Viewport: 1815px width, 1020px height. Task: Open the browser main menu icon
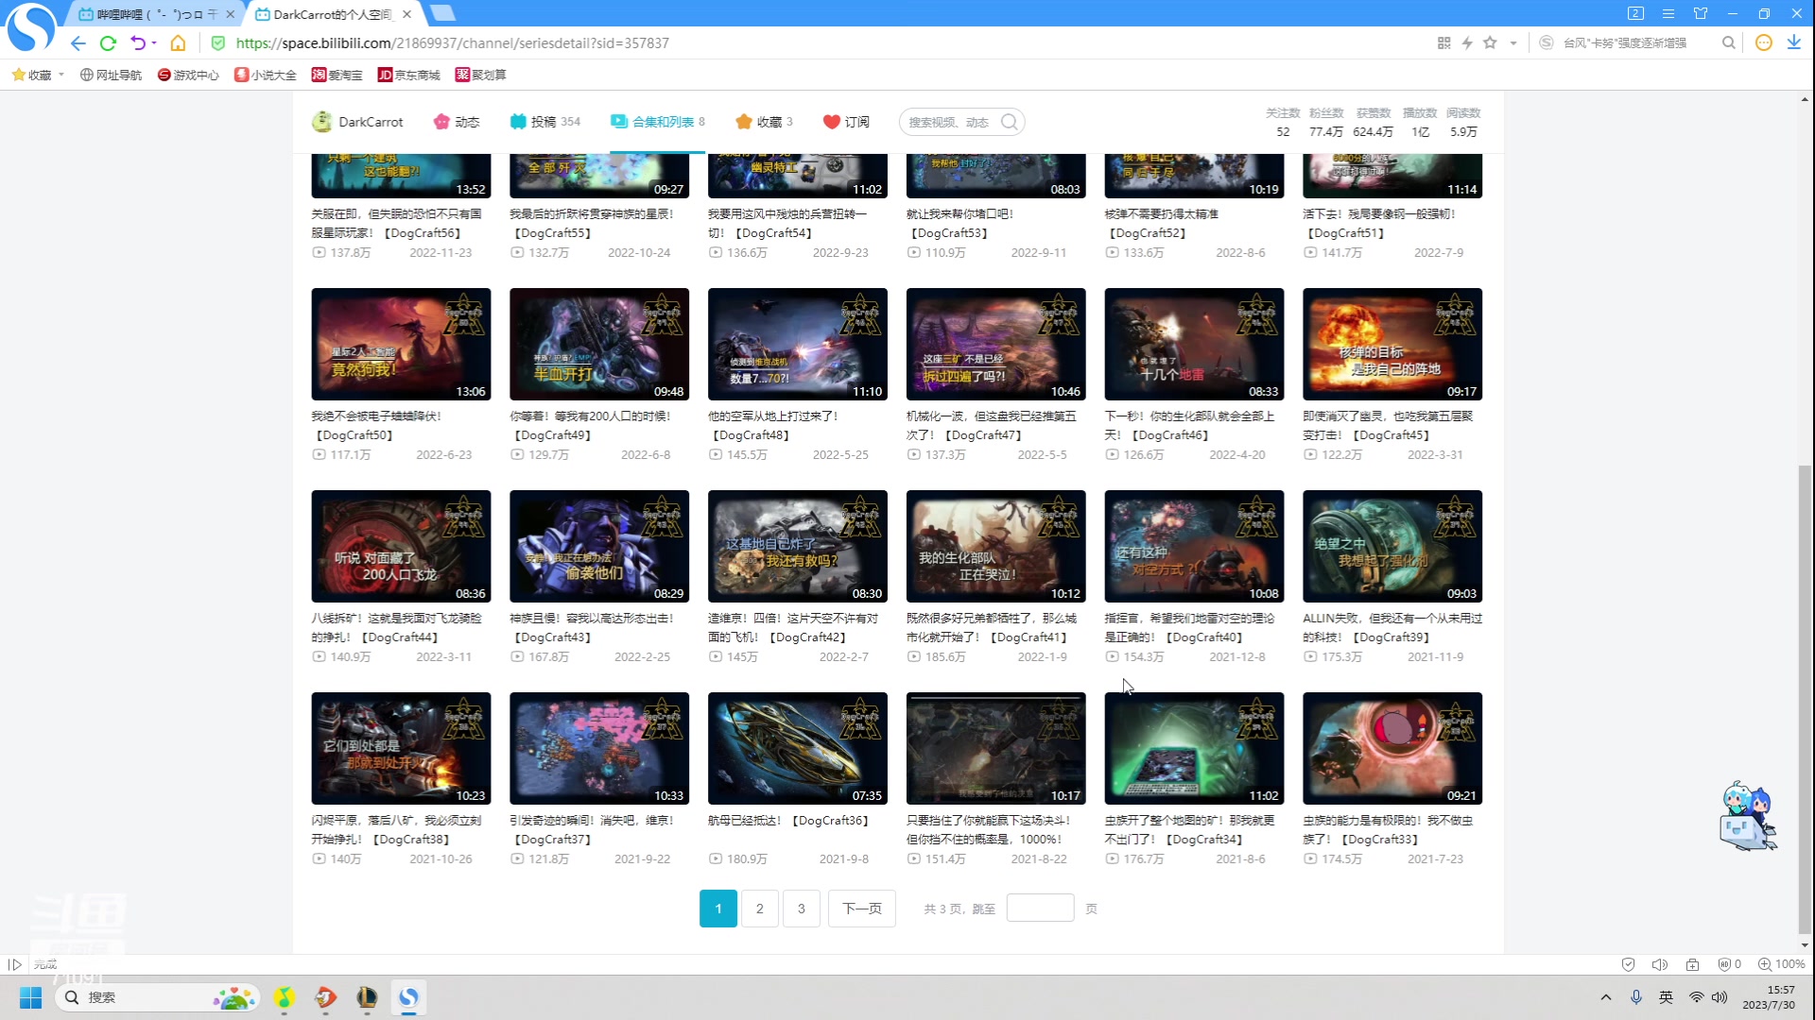[1668, 13]
